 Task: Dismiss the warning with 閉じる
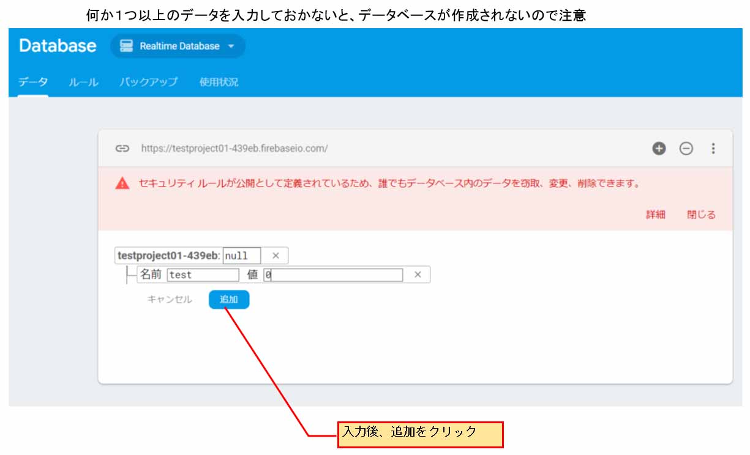tap(701, 215)
